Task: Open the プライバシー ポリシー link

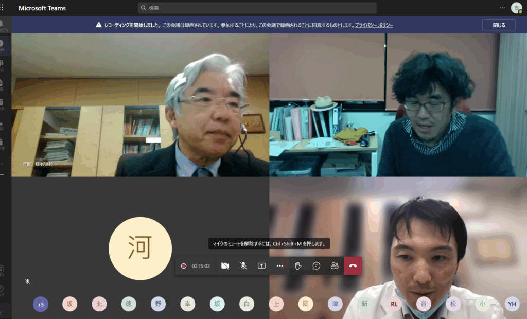Action: click(374, 25)
